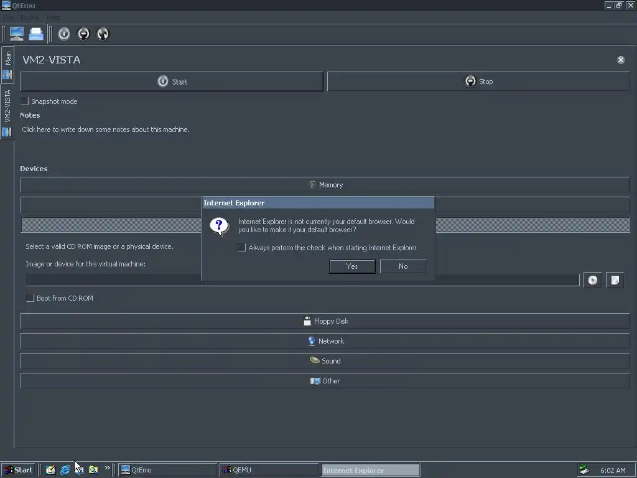The height and width of the screenshot is (478, 637).
Task: Expand the Sound device section
Action: coord(325,361)
